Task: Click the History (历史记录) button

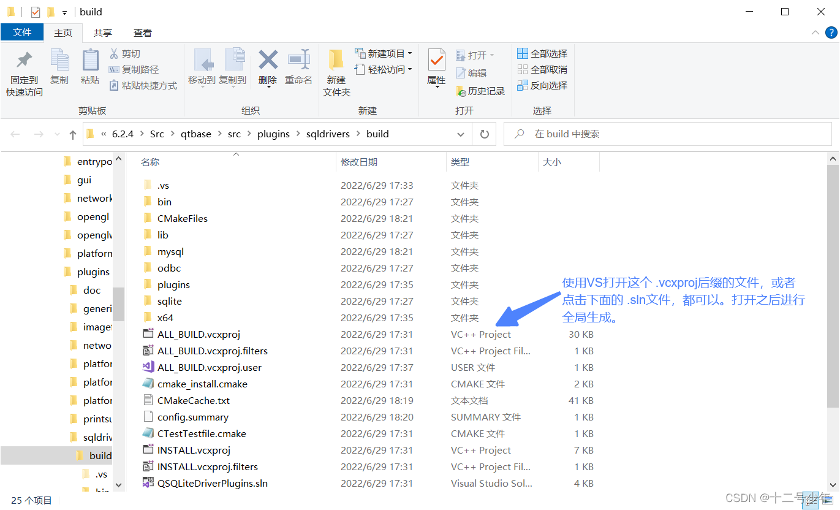Action: point(480,91)
